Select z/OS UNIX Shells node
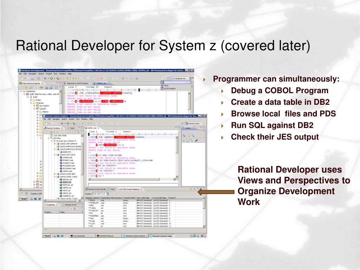 pyautogui.click(x=60, y=135)
